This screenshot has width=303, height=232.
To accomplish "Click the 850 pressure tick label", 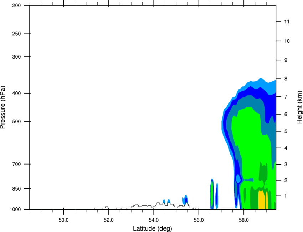I will 16,189.
